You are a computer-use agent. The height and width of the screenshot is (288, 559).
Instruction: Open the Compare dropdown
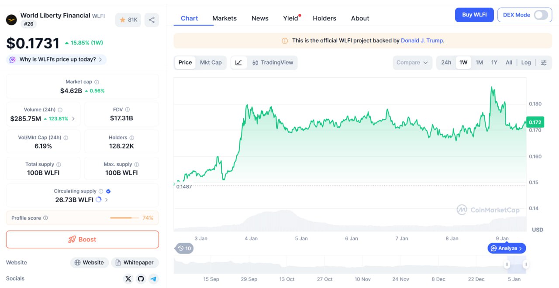(412, 62)
